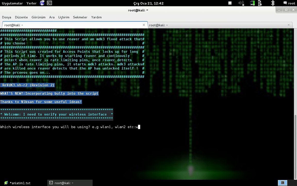The height and width of the screenshot is (186, 297).
Task: Open the Düzenle menu
Action: (21, 17)
